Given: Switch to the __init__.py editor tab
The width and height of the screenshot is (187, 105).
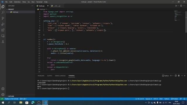Looking at the screenshot, I should [57, 6].
